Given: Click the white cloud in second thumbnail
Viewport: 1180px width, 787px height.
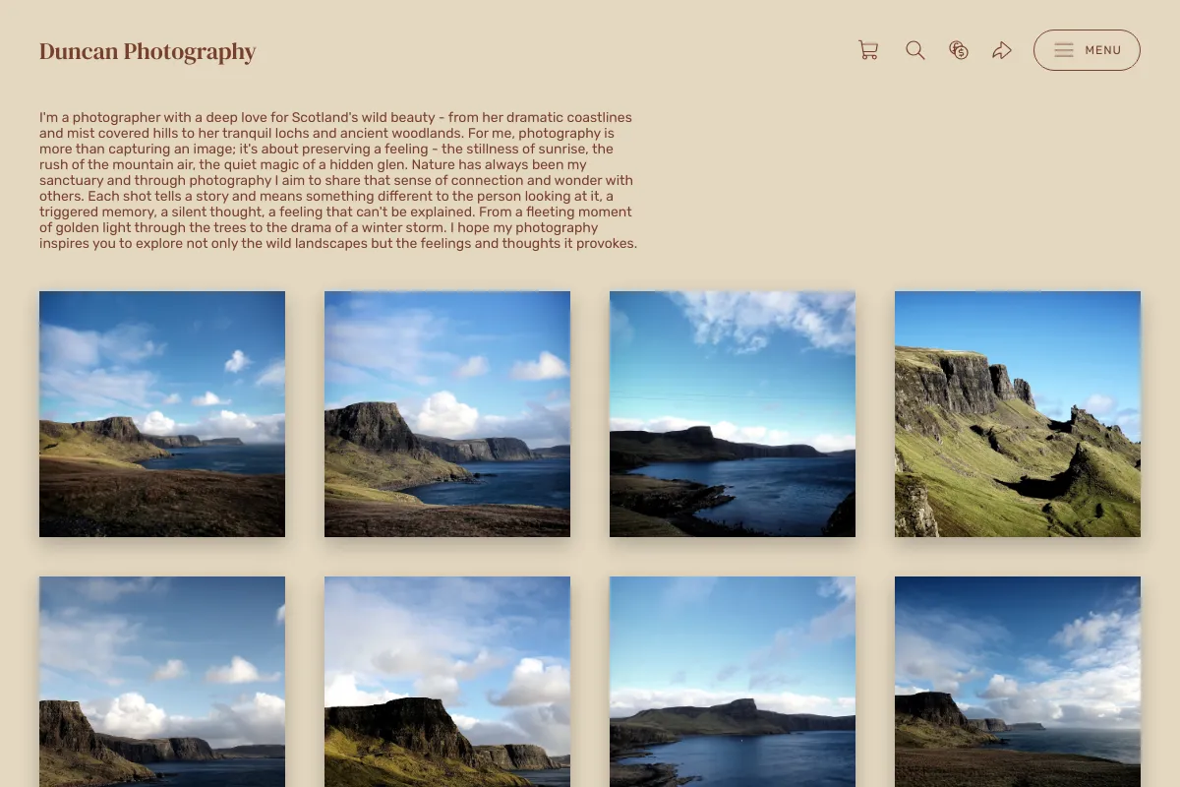Looking at the screenshot, I should pos(444,413).
